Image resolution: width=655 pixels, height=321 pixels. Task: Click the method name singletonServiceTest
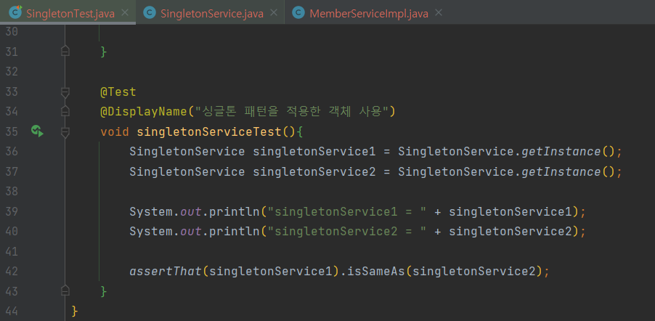click(x=209, y=131)
